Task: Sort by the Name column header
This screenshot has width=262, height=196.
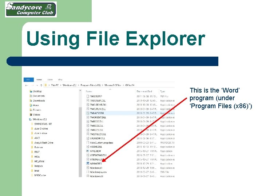Action: point(89,91)
